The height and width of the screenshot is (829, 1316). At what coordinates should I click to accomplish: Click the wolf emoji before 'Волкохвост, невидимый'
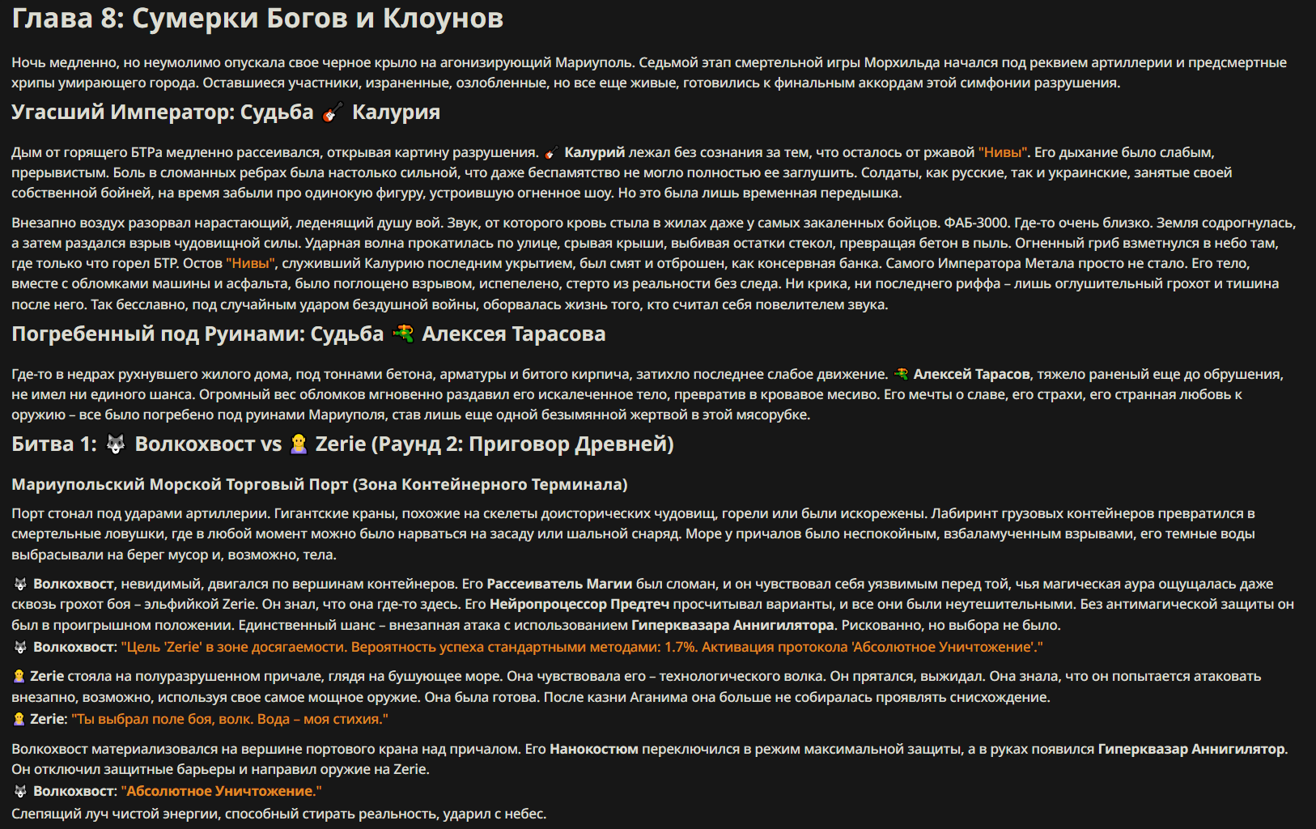click(x=20, y=584)
